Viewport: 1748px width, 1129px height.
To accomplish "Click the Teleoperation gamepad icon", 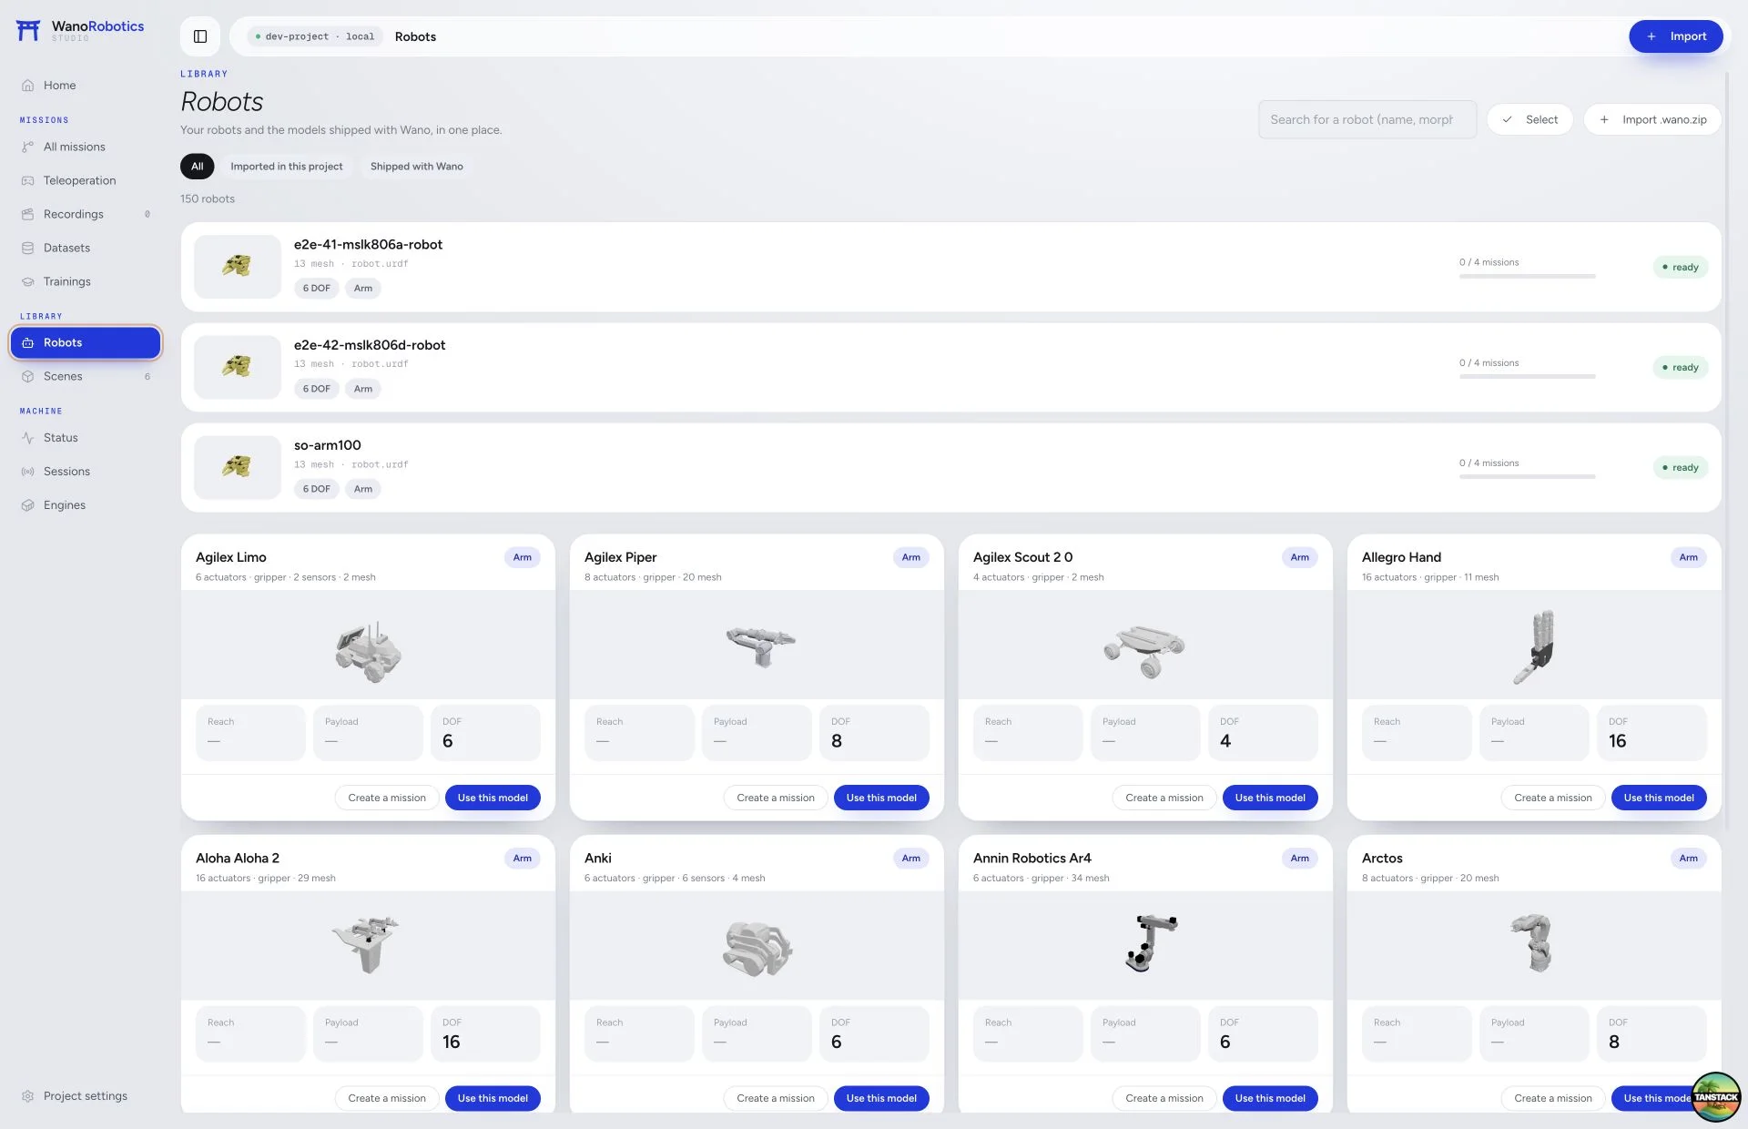I will (x=27, y=180).
